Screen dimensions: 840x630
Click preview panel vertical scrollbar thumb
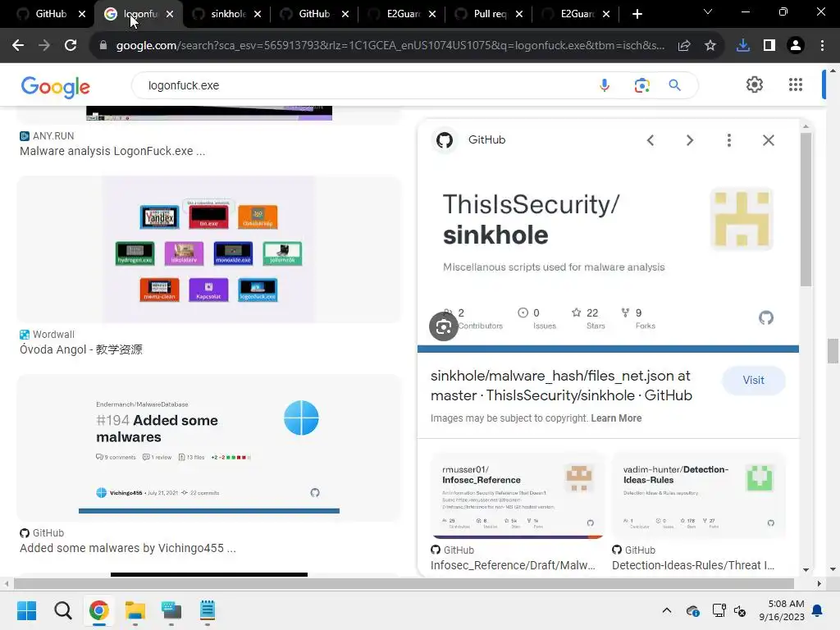[x=806, y=209]
